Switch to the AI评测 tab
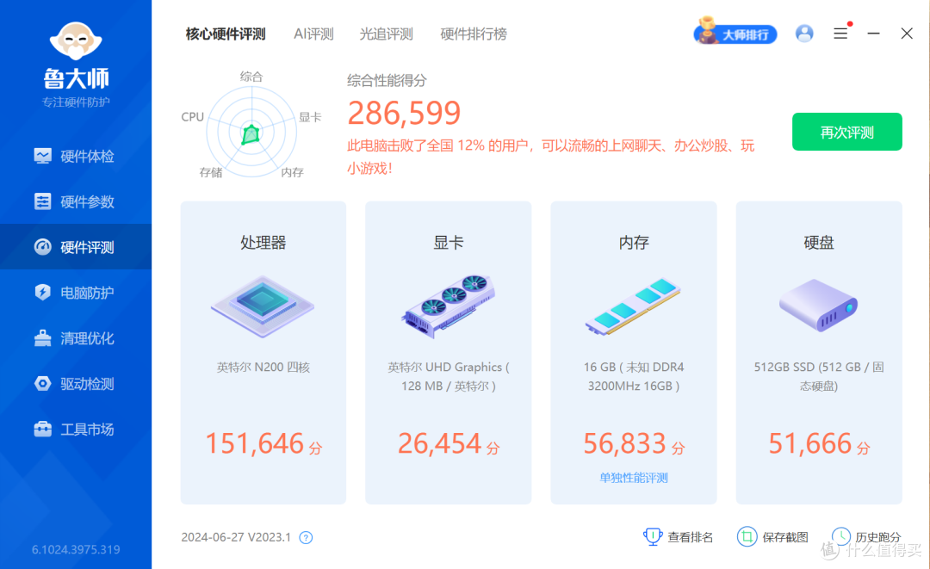The image size is (930, 569). (313, 34)
